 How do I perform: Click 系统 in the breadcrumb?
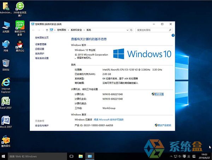[x=89, y=30]
